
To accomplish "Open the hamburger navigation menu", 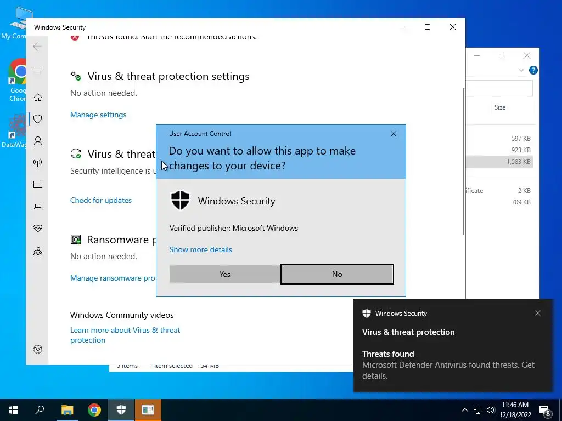I will [x=37, y=71].
